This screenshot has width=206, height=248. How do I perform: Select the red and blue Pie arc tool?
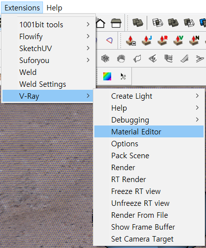[109, 40]
